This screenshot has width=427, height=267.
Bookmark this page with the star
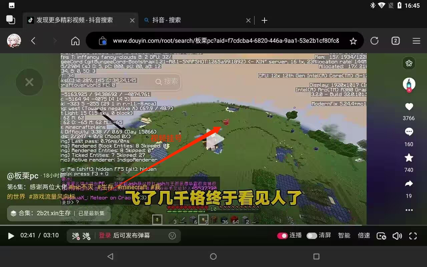[x=353, y=41]
